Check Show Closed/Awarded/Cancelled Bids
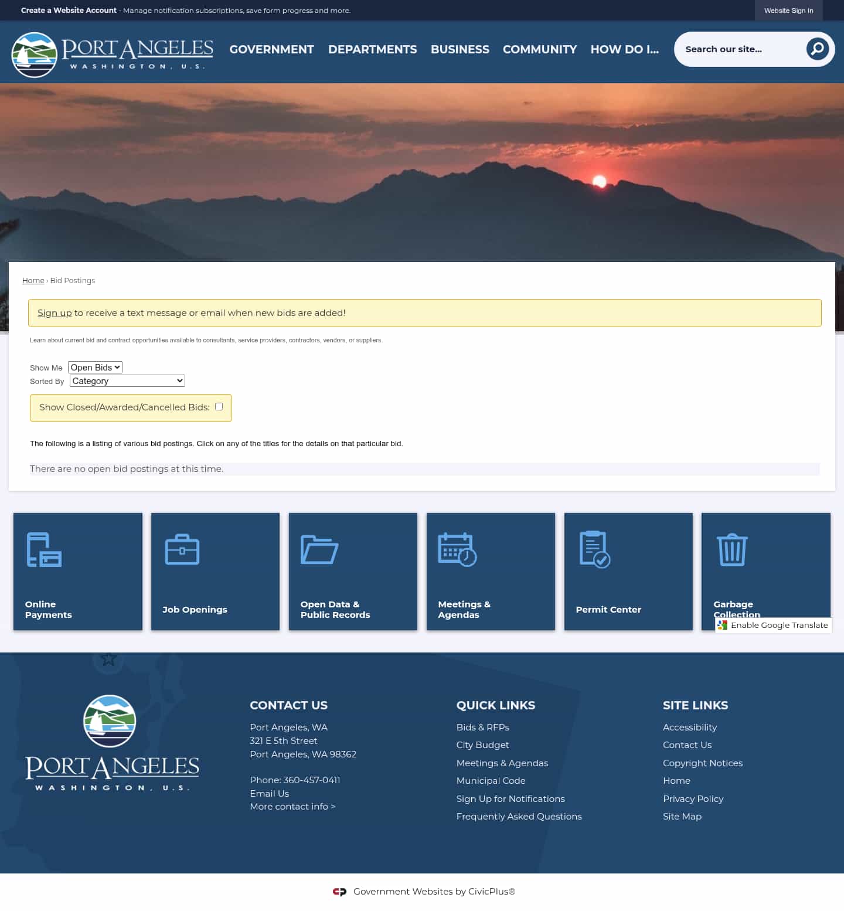This screenshot has width=844, height=911. coord(219,406)
